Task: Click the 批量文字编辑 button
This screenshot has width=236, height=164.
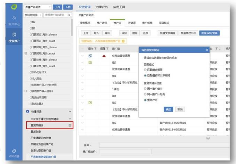Action: pos(168,33)
